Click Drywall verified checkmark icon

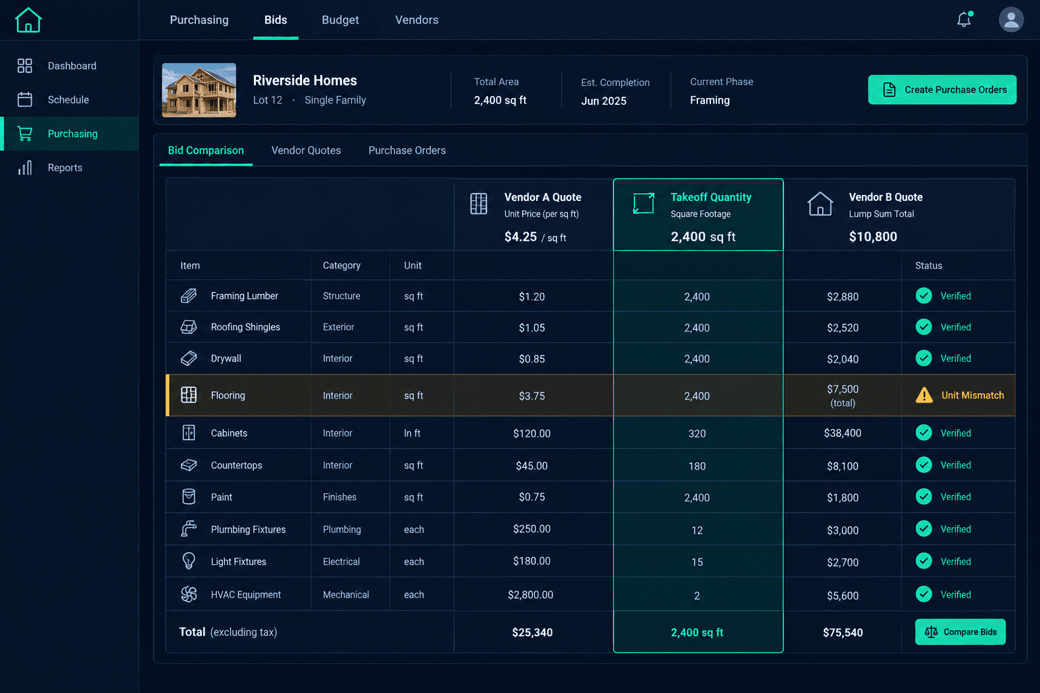pyautogui.click(x=924, y=358)
